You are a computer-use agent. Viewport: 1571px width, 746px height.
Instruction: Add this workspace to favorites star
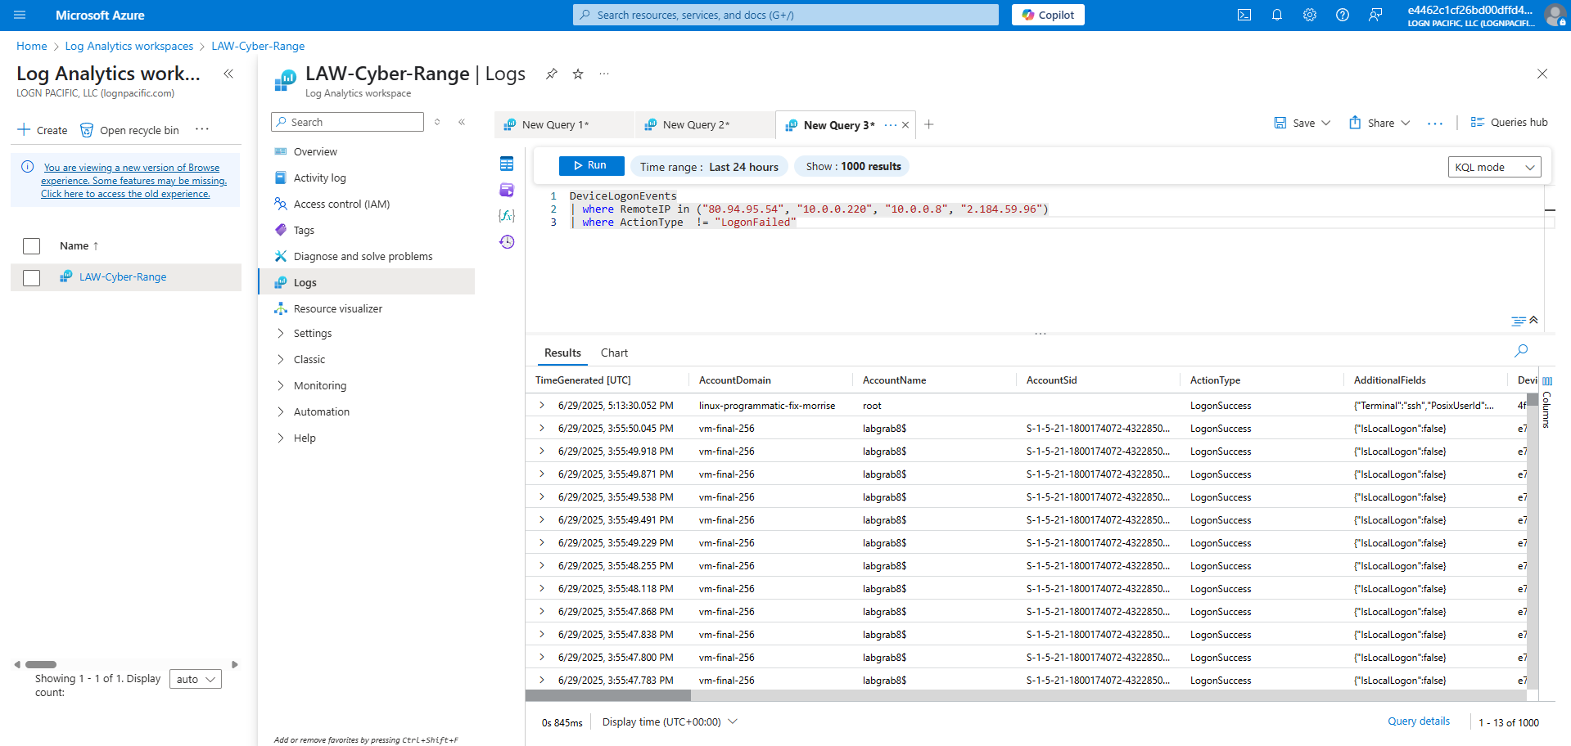[x=578, y=74]
